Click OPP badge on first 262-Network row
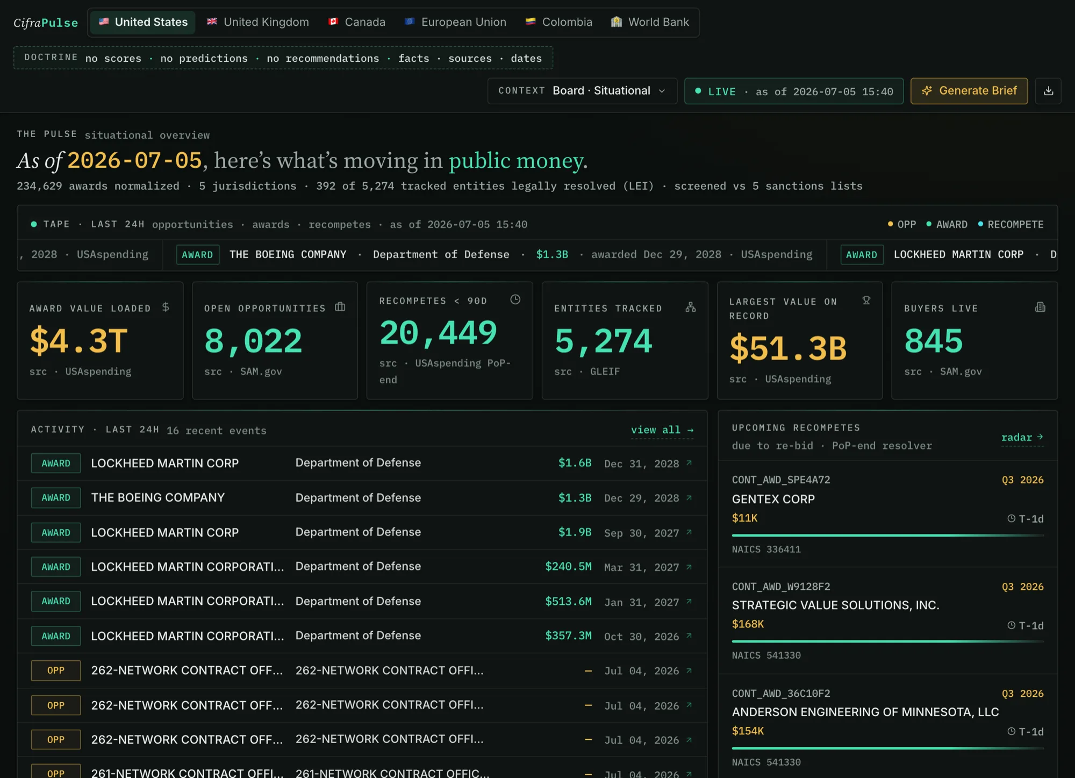Screen dimensions: 1075x778 (56, 670)
